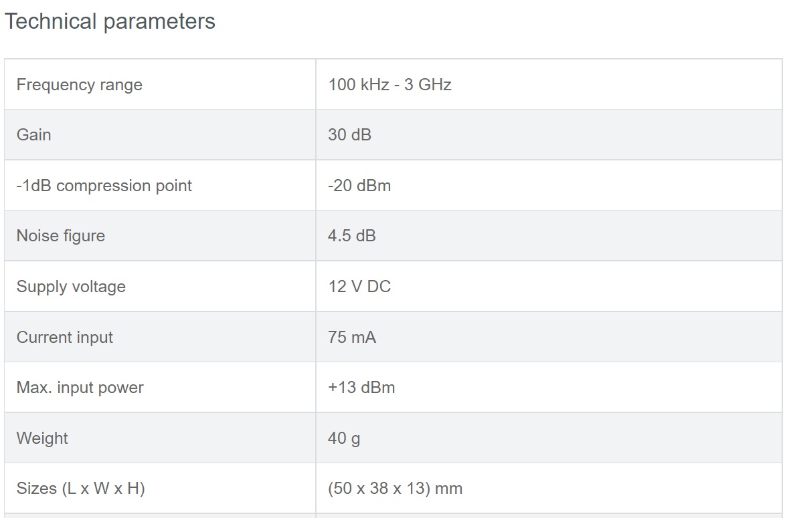Screen dimensions: 789x518
Task: Select the Weight row label
Action: click(42, 438)
